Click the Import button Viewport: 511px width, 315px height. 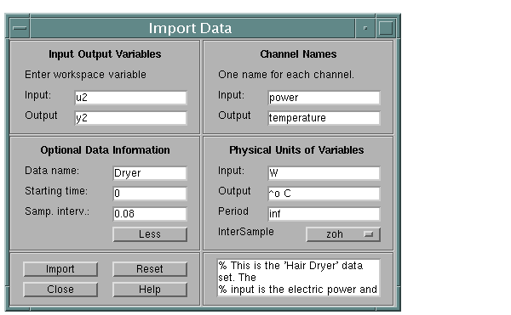pyautogui.click(x=60, y=269)
